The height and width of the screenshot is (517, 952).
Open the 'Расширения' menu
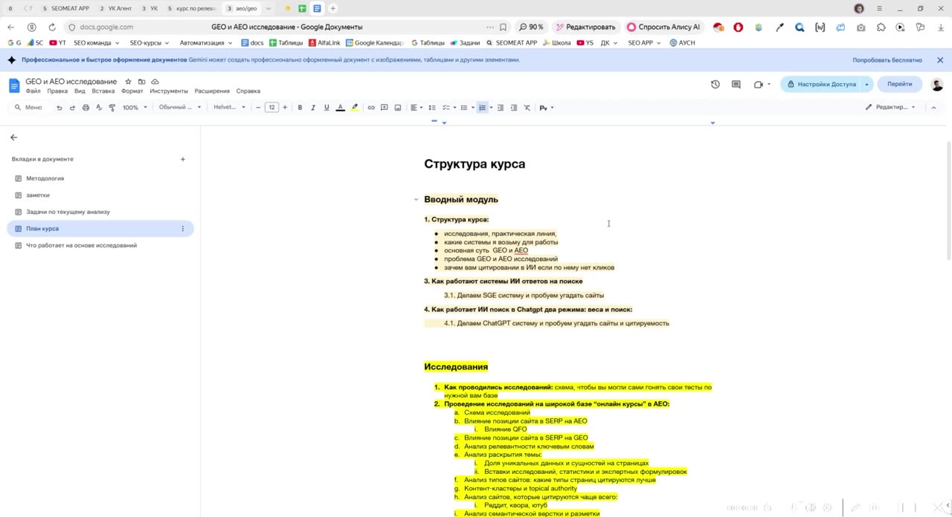212,91
